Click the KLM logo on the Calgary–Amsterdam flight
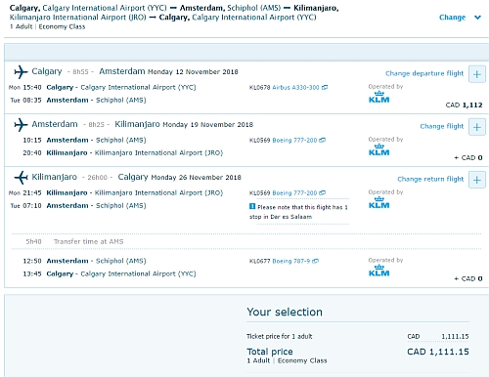 click(378, 98)
